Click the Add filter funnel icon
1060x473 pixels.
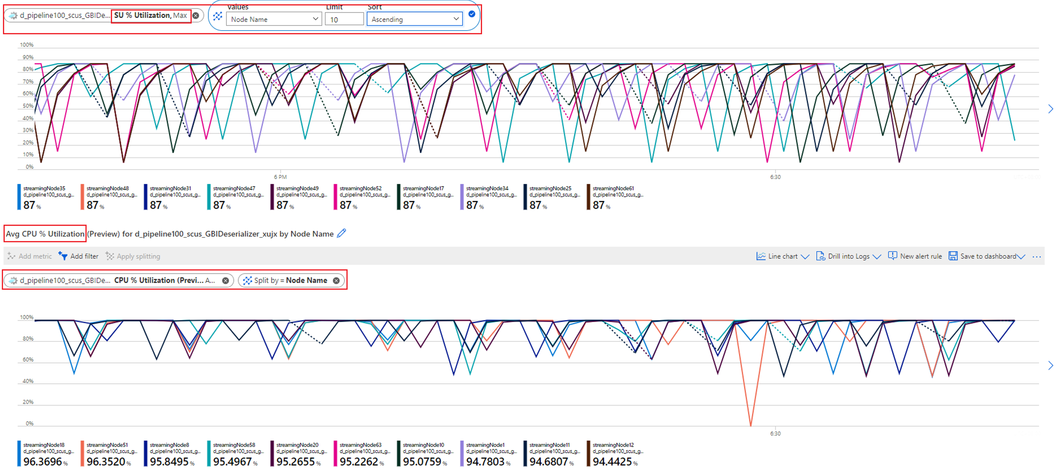[x=63, y=256]
